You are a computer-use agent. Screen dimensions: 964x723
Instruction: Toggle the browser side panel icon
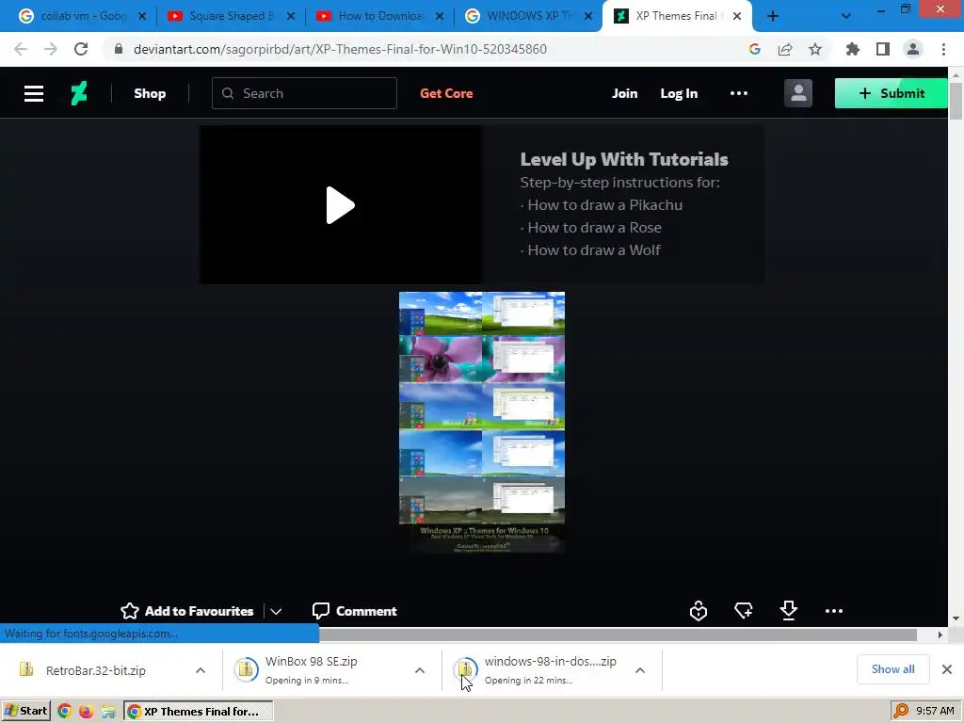(883, 49)
